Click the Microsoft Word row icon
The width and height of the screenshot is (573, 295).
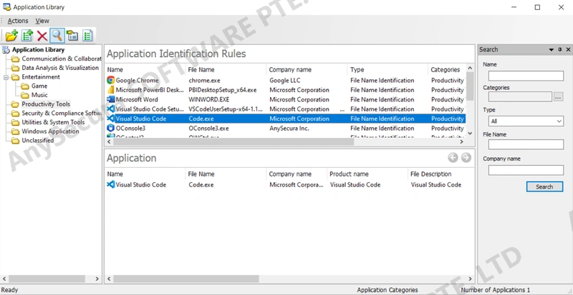(x=111, y=99)
